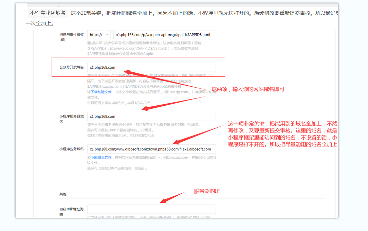The height and width of the screenshot is (231, 368).
Task: Click the 小程序服务器域名 input box
Action: (x=151, y=116)
